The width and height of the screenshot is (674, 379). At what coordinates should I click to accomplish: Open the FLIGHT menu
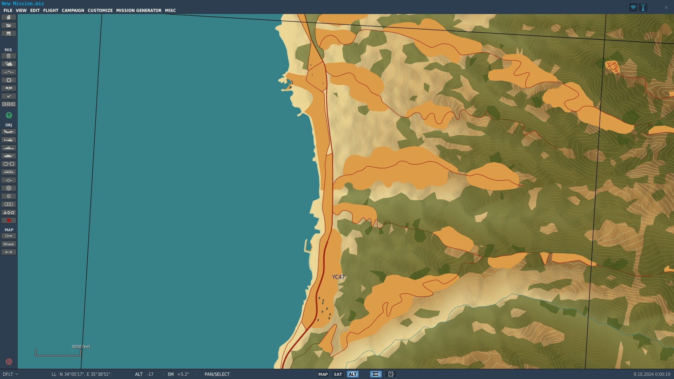coord(51,11)
